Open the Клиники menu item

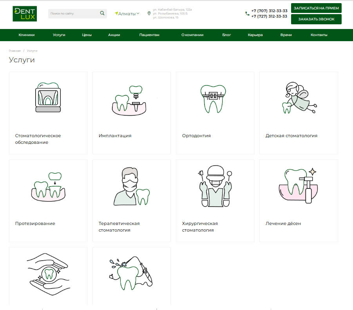pyautogui.click(x=27, y=35)
